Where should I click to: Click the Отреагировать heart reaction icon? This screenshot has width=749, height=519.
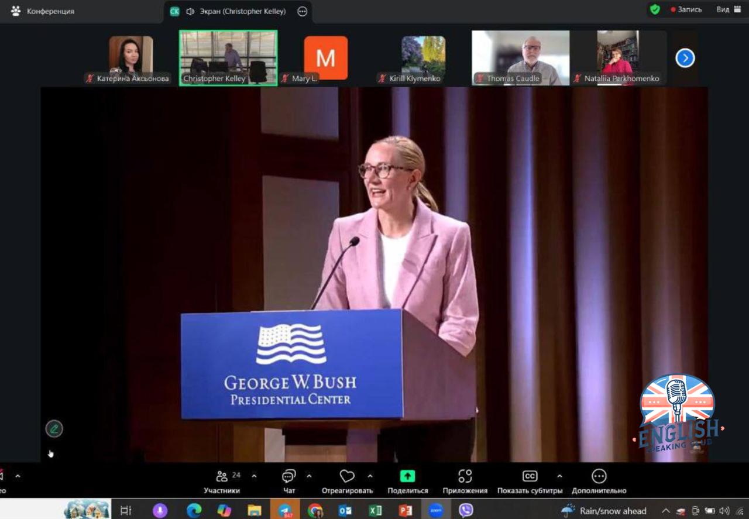click(x=347, y=477)
